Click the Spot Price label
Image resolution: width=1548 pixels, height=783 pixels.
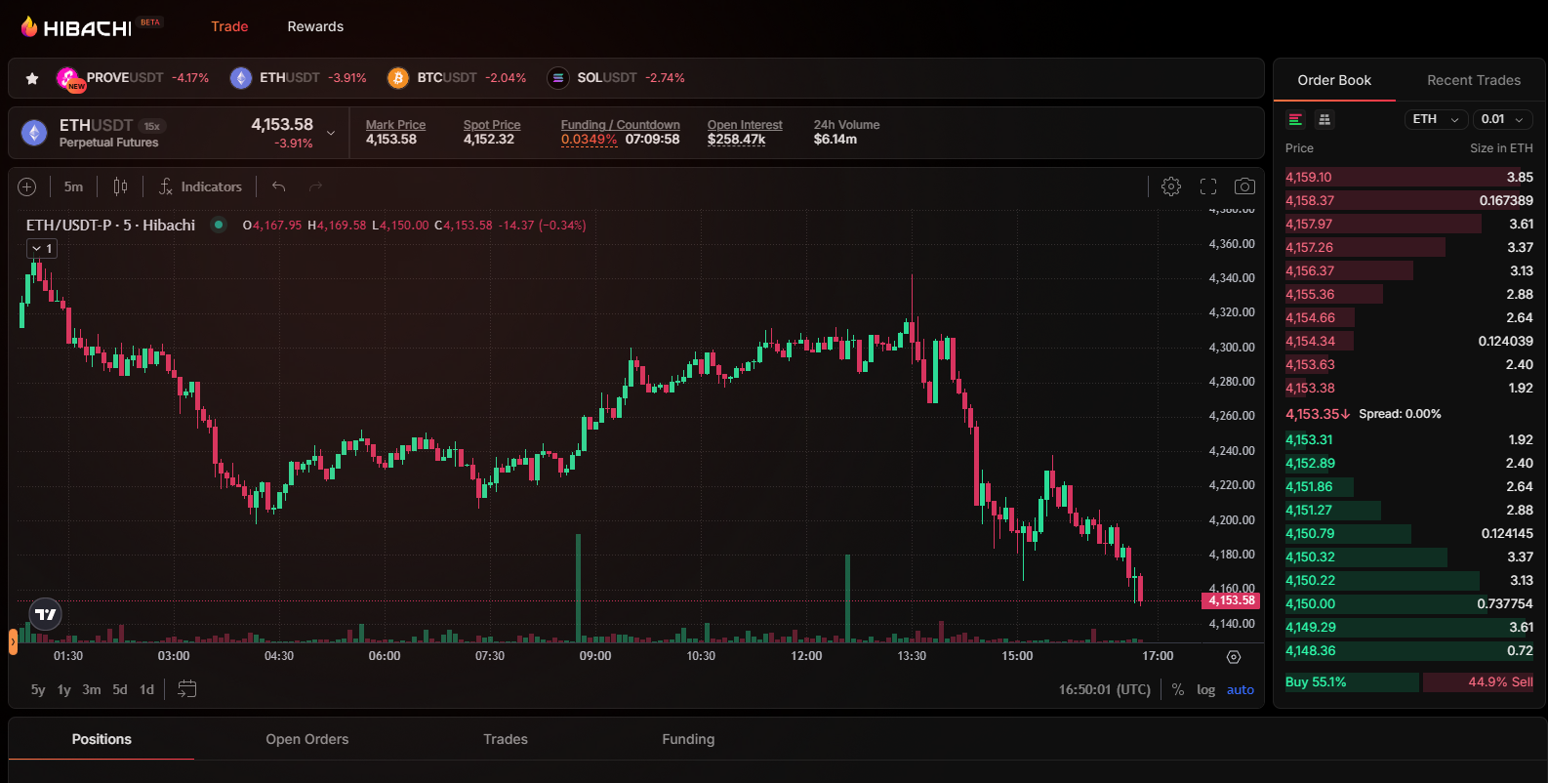tap(492, 125)
